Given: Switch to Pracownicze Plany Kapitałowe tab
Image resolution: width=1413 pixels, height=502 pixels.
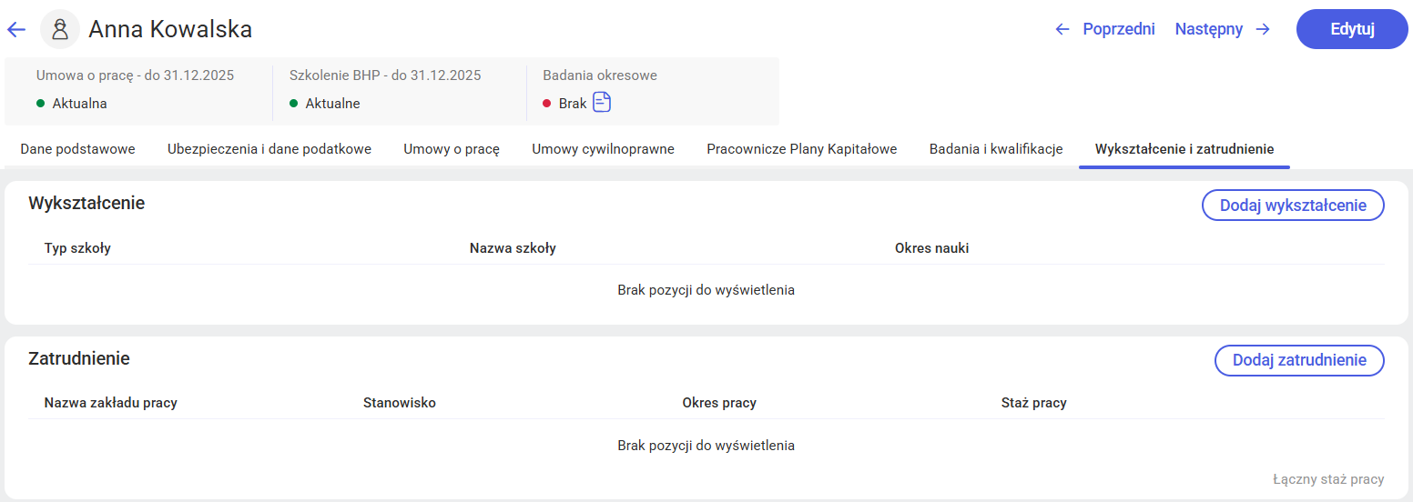Looking at the screenshot, I should [x=801, y=149].
